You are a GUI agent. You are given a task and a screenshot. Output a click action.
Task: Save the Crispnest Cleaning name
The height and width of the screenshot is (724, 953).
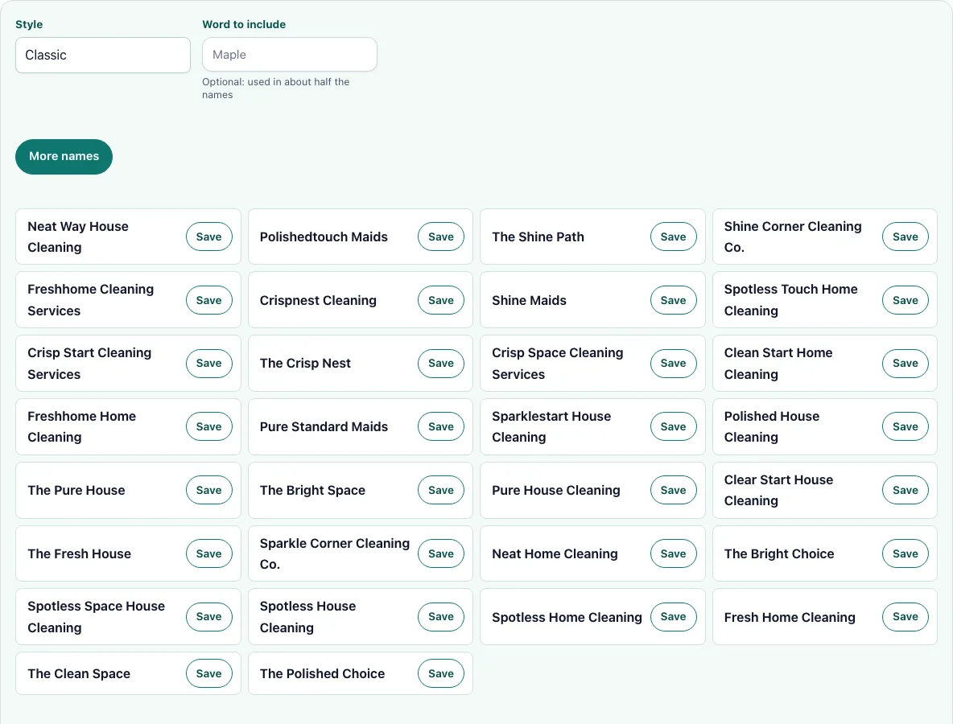[x=441, y=300]
